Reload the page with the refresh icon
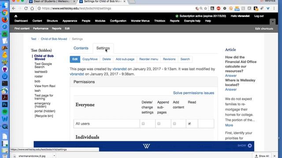The image size is (282, 158). (x=26, y=8)
